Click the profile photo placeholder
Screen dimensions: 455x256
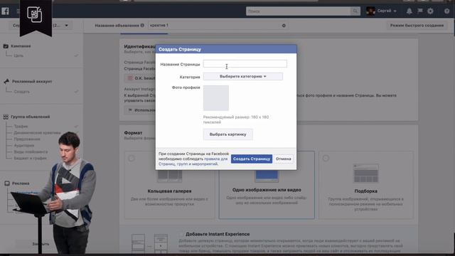coord(216,98)
